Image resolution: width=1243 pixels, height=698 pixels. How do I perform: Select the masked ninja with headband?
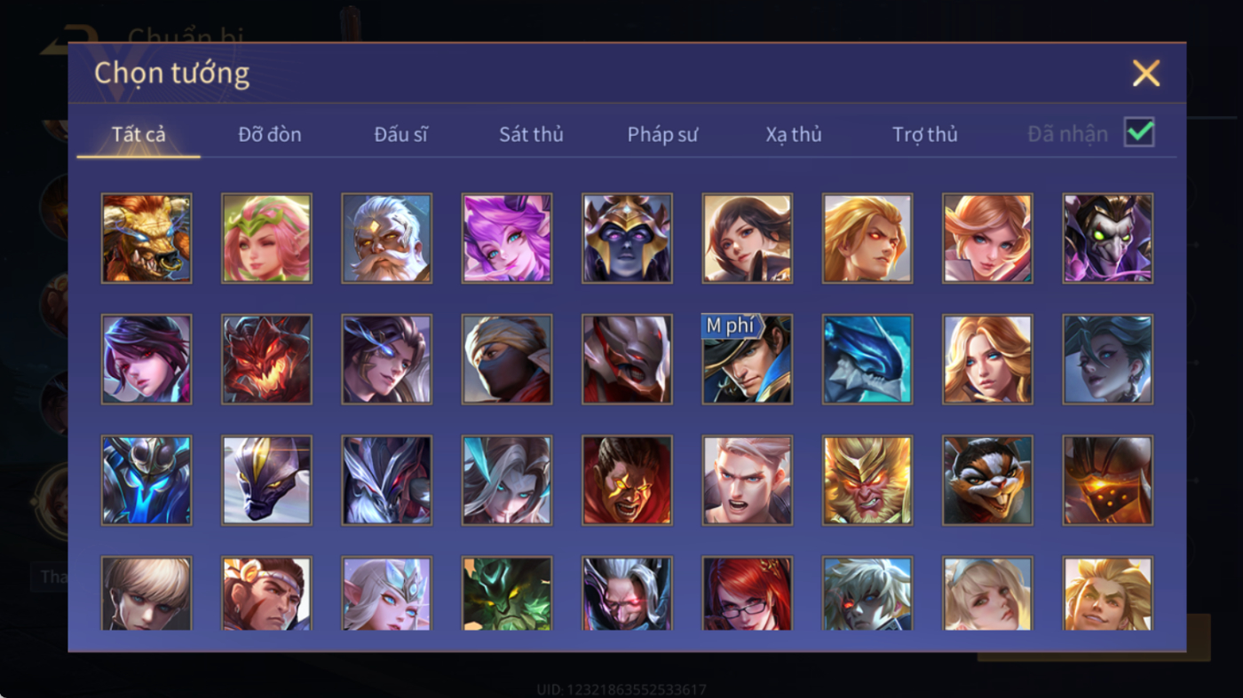[x=507, y=359]
